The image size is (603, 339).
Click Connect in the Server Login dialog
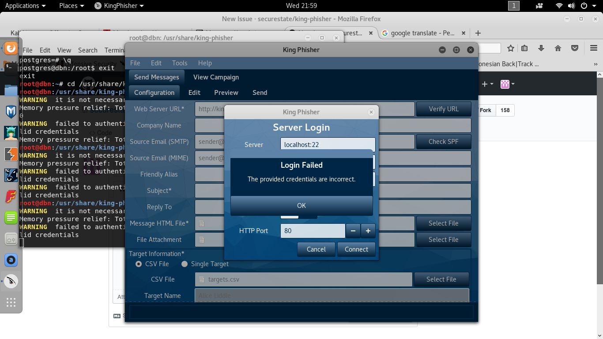[x=356, y=249]
